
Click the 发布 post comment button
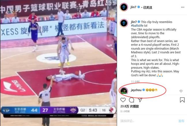point(181,121)
